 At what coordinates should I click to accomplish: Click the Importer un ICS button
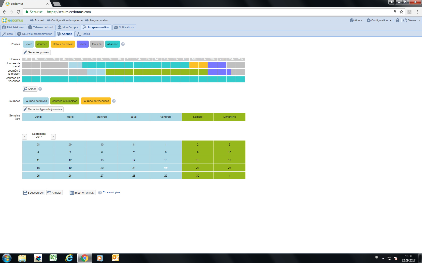82,193
